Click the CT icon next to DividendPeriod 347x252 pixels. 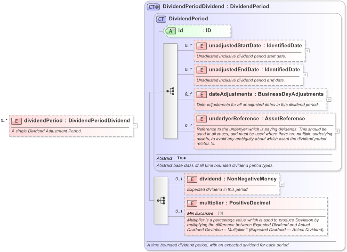[161, 19]
